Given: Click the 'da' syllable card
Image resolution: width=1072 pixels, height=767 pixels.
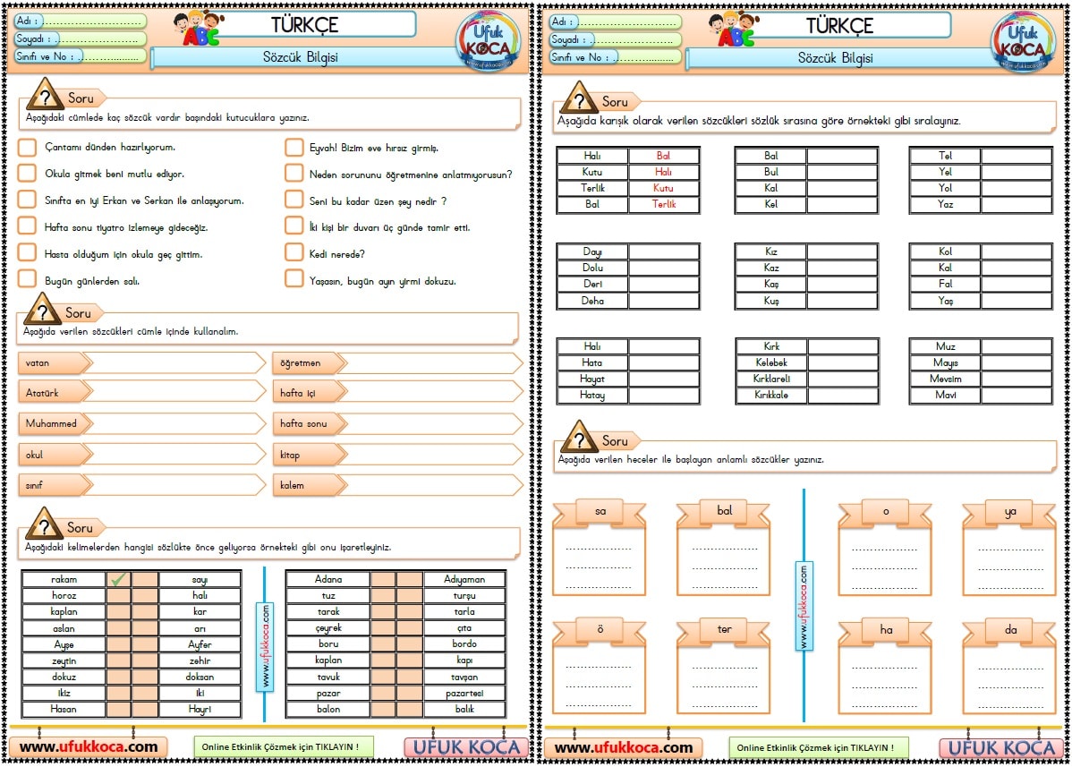Looking at the screenshot, I should [x=1009, y=666].
